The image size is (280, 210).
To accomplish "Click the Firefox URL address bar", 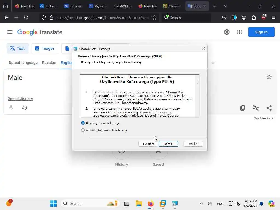I will [102, 18].
